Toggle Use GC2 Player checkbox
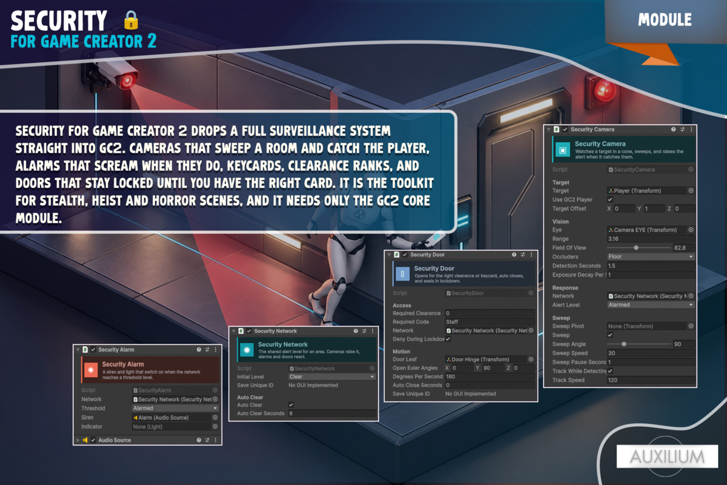 point(610,199)
